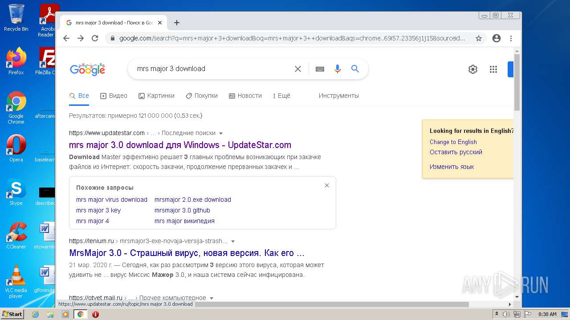Click 'Изменить язык' link
Screen dimensions: 570x320
[452, 167]
